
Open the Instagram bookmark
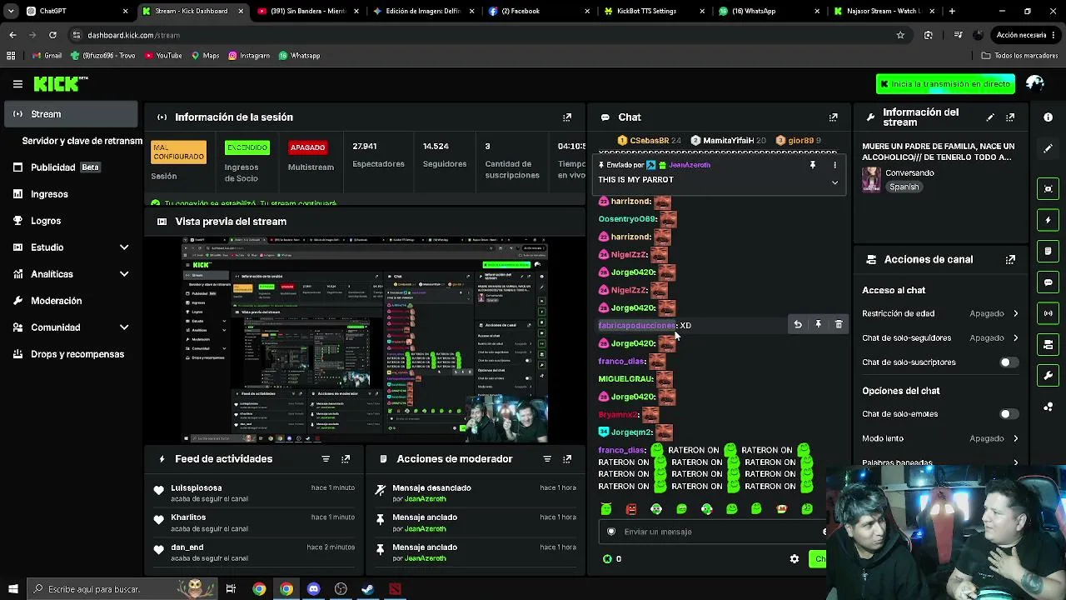click(x=249, y=56)
